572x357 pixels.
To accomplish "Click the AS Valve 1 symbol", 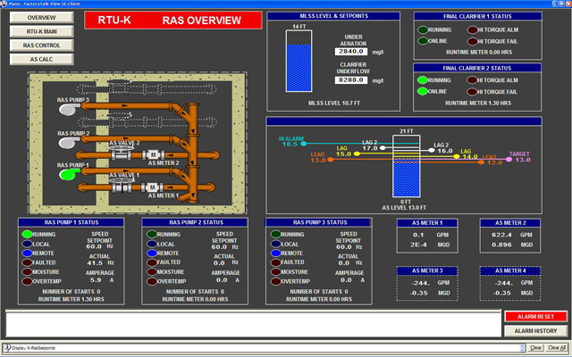I will point(122,185).
